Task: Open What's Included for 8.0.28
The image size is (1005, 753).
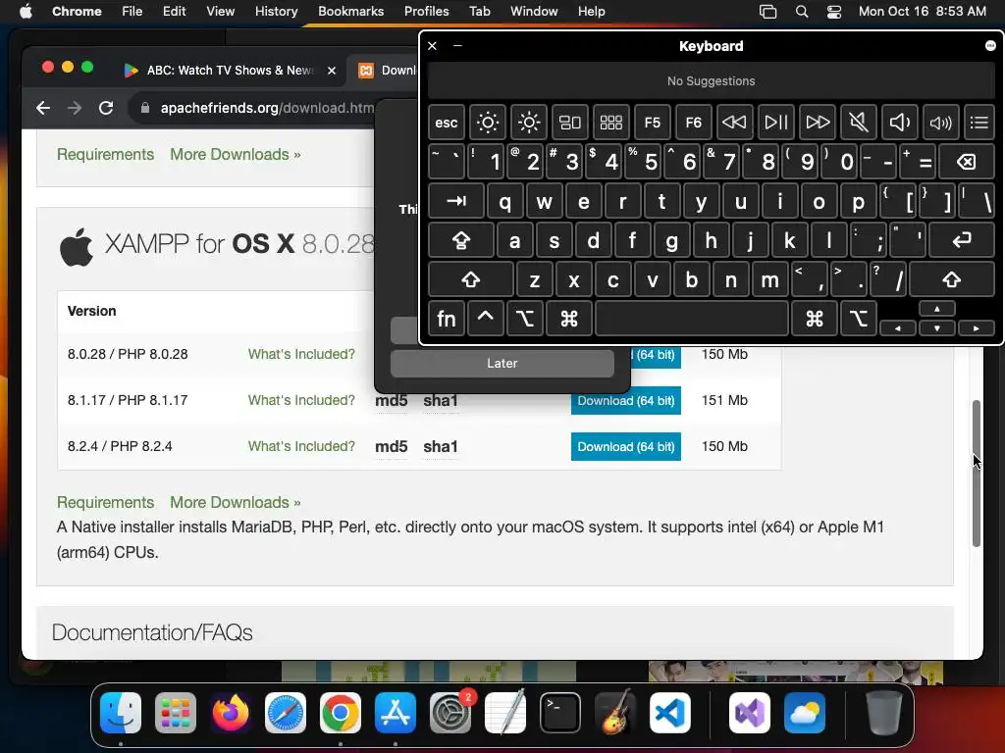Action: click(301, 354)
